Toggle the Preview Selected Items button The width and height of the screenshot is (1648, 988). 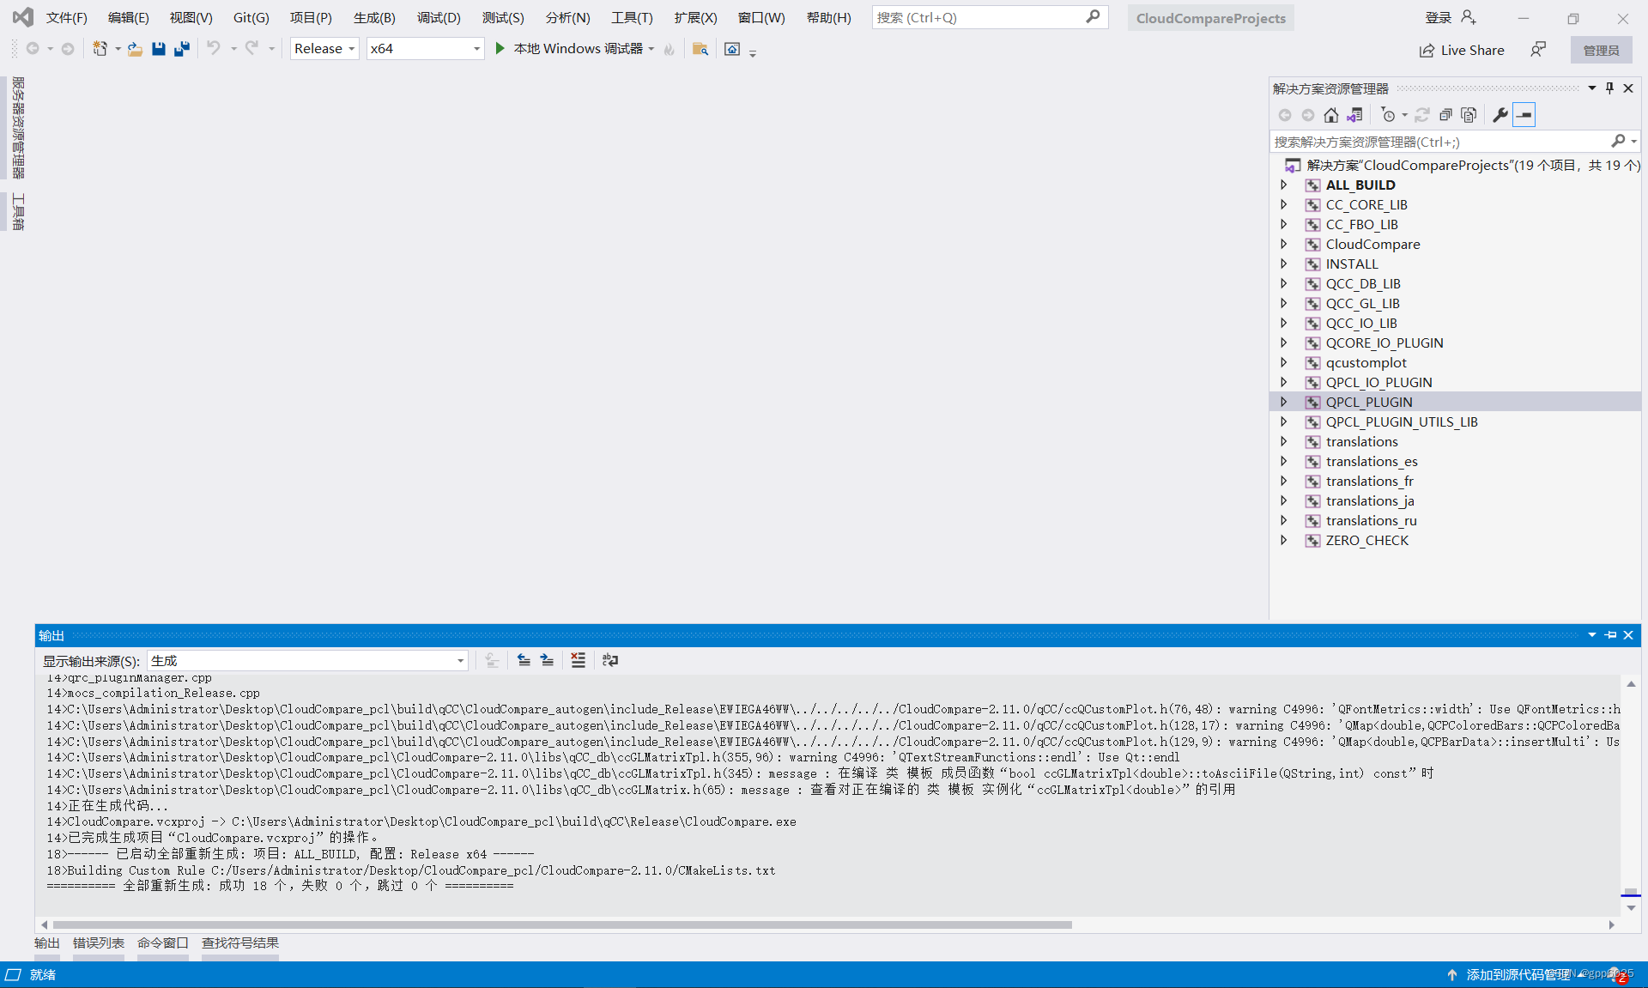tap(1524, 114)
